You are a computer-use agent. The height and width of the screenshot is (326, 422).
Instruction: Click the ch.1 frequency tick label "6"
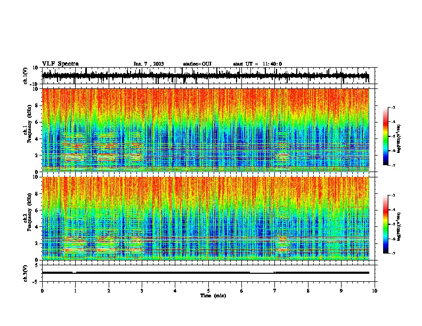[37, 122]
